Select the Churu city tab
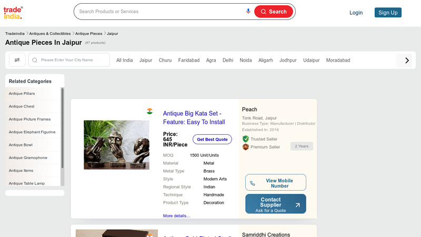 pos(165,60)
